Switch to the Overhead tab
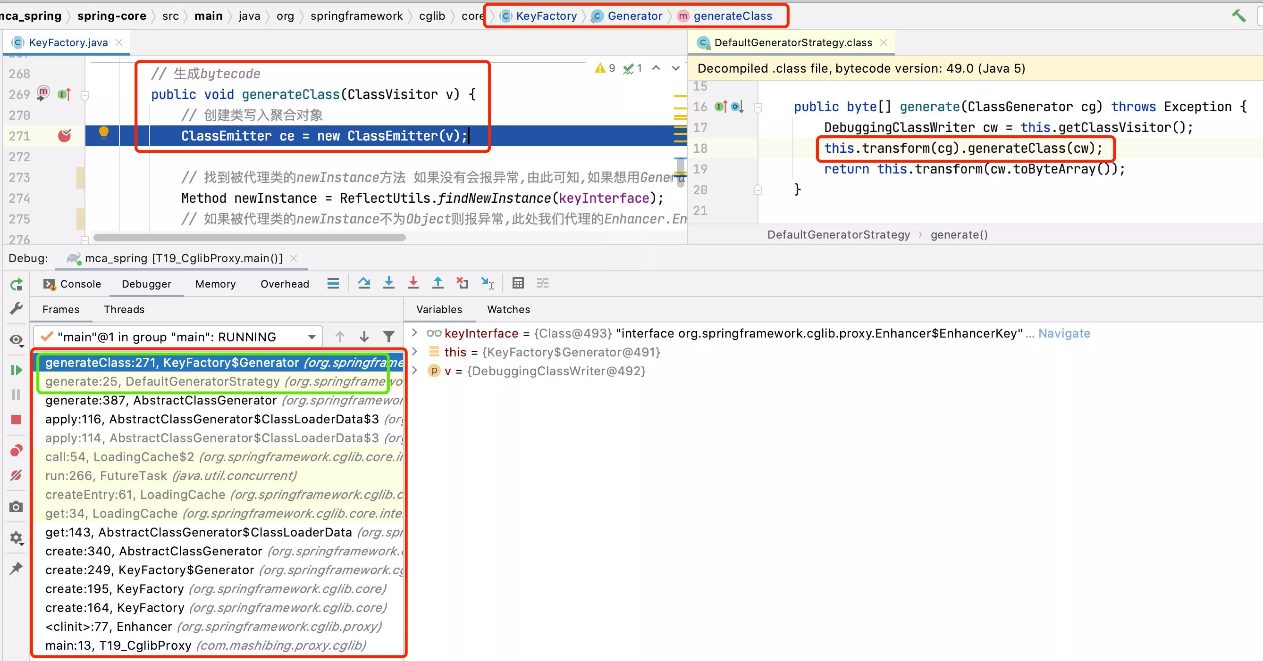Screen dimensions: 1263x661 click(285, 284)
